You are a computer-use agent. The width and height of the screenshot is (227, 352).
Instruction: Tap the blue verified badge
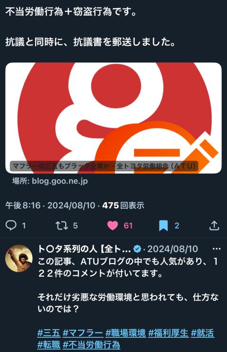137,249
